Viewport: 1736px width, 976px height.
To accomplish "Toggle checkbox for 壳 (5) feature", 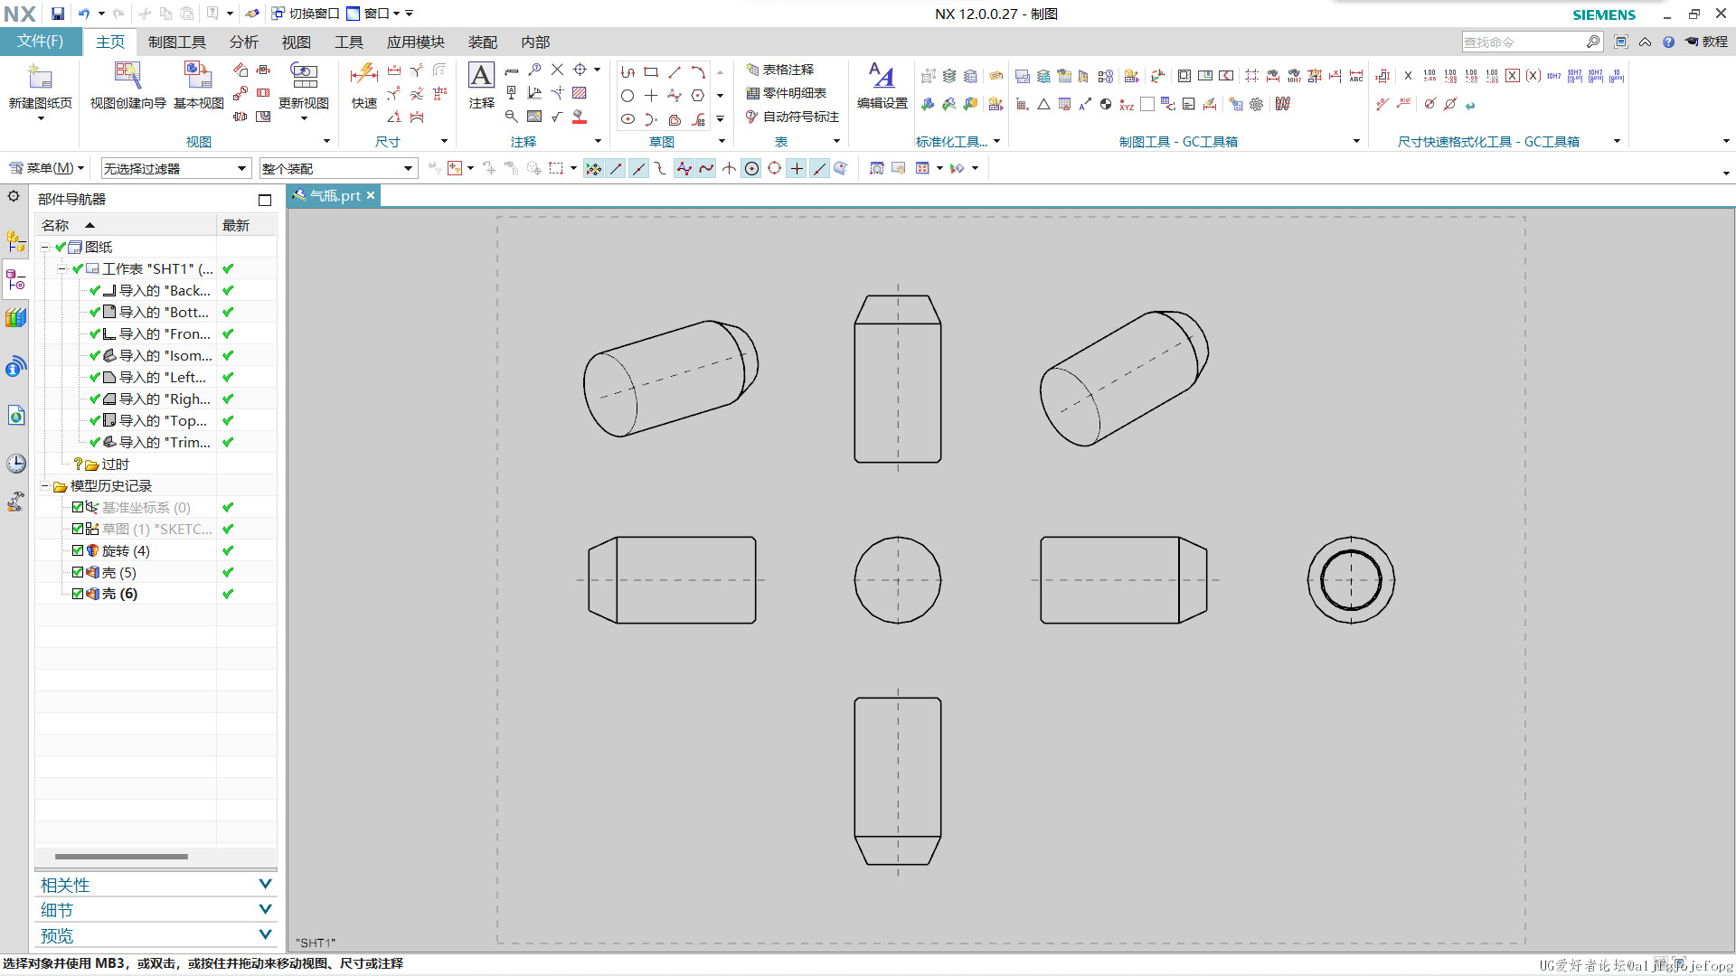I will (78, 572).
